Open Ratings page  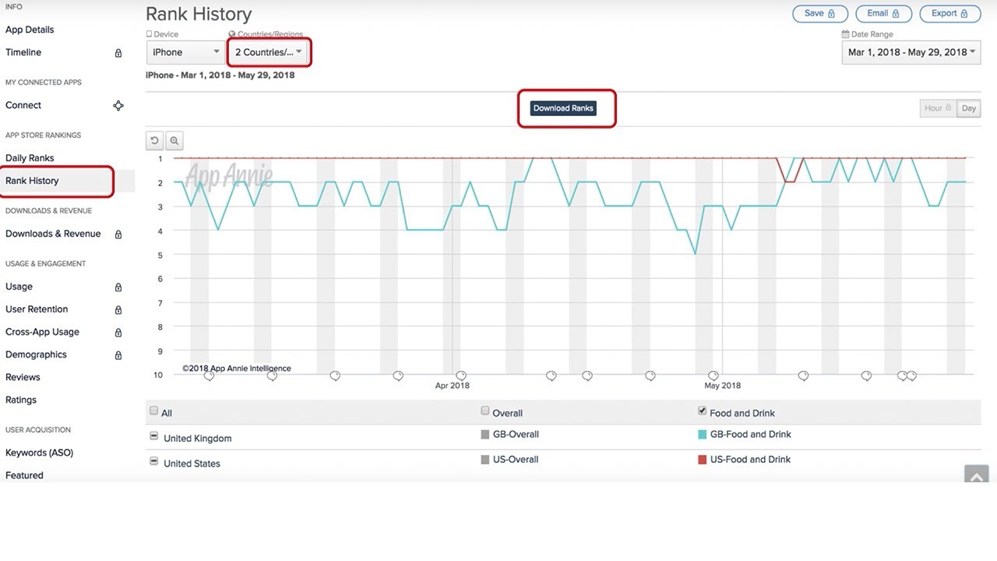tap(21, 400)
